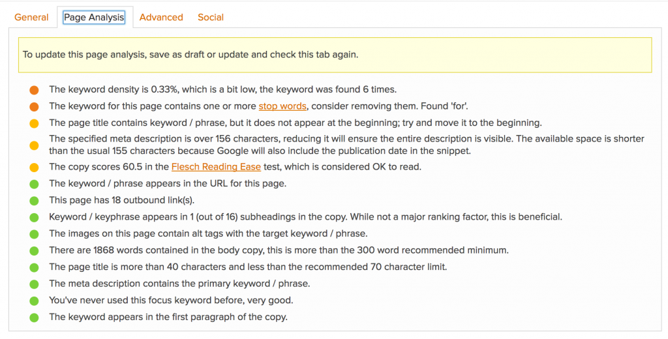668x339 pixels.
Task: Click yellow dot beside Flesch Reading Ease score
Action: pos(34,168)
